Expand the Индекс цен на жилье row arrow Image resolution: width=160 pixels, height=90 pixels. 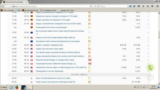pos(148,49)
